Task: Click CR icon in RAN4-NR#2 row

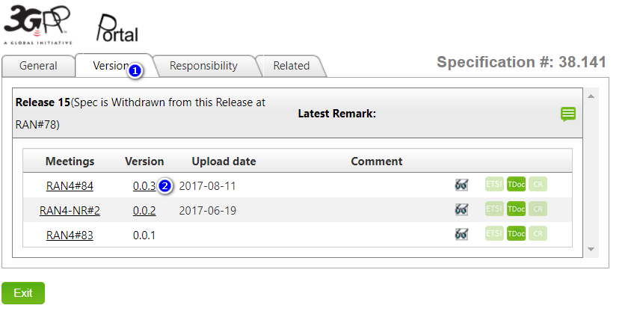Action: [538, 210]
